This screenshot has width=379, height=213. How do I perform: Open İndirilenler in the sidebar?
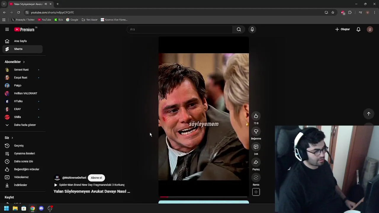pyautogui.click(x=23, y=185)
